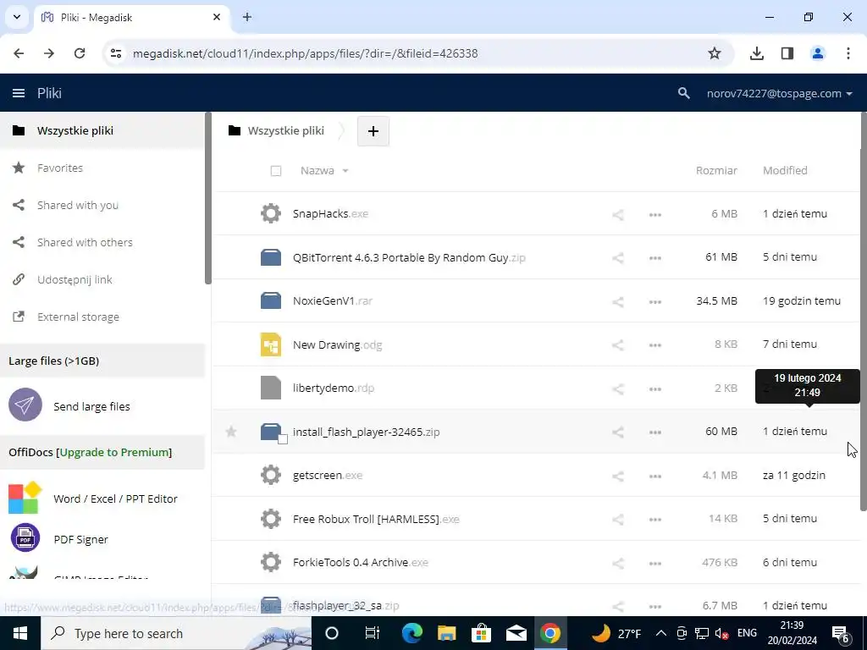
Task: Sort files by Nazwa column
Action: pos(324,170)
